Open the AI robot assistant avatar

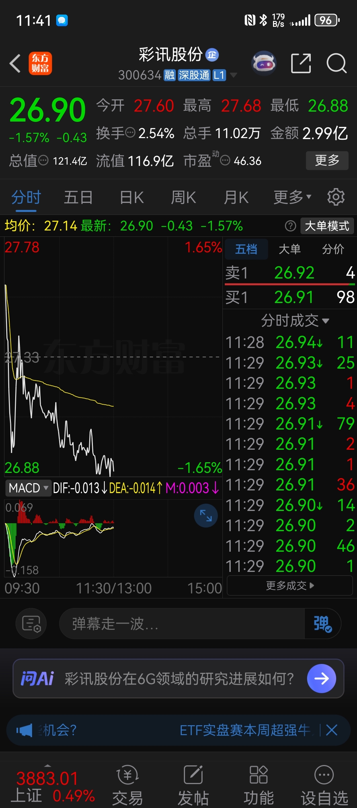(263, 63)
